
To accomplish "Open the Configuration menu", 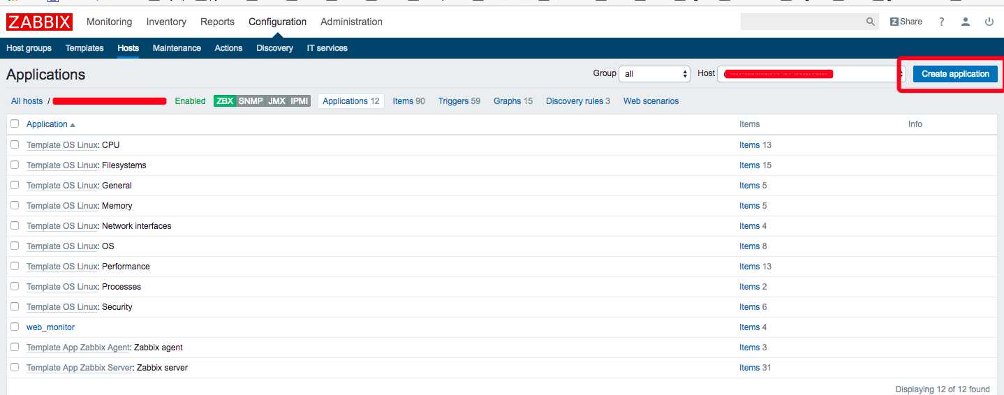I will 277,22.
